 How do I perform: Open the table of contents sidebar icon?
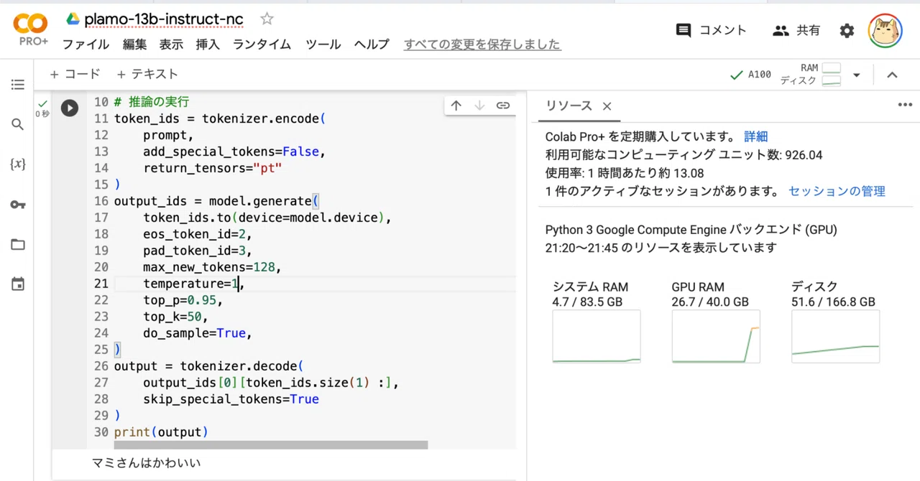pos(18,85)
